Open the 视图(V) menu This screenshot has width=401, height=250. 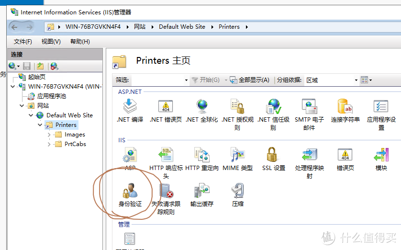click(x=51, y=42)
